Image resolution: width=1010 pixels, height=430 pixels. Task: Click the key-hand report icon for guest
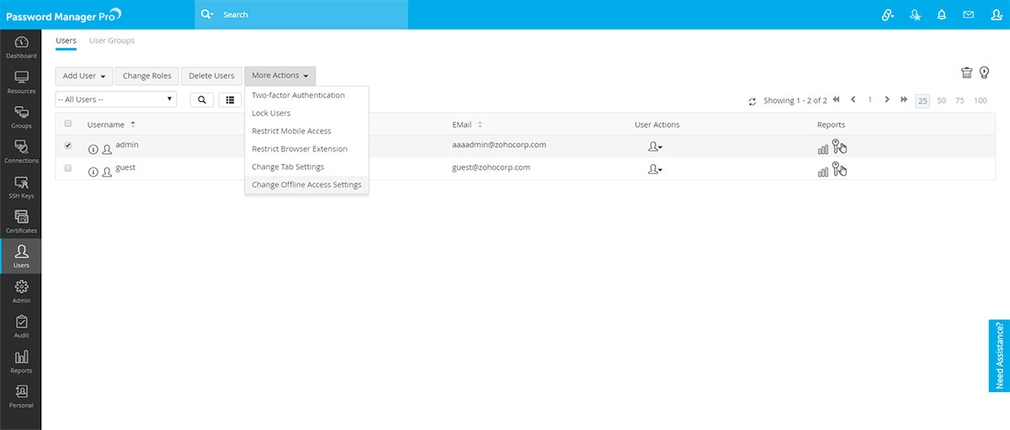[839, 169]
